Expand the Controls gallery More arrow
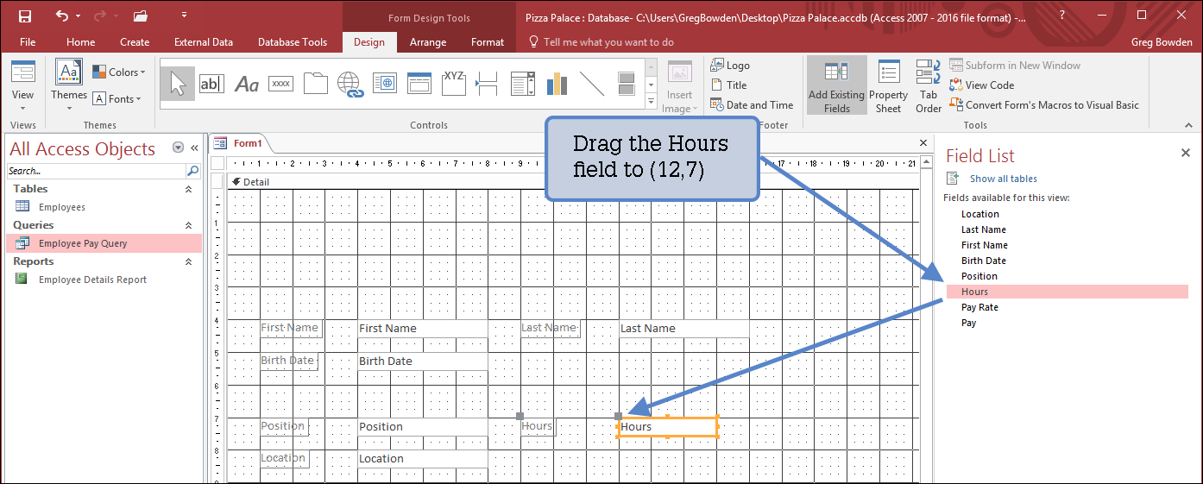 pos(651,103)
